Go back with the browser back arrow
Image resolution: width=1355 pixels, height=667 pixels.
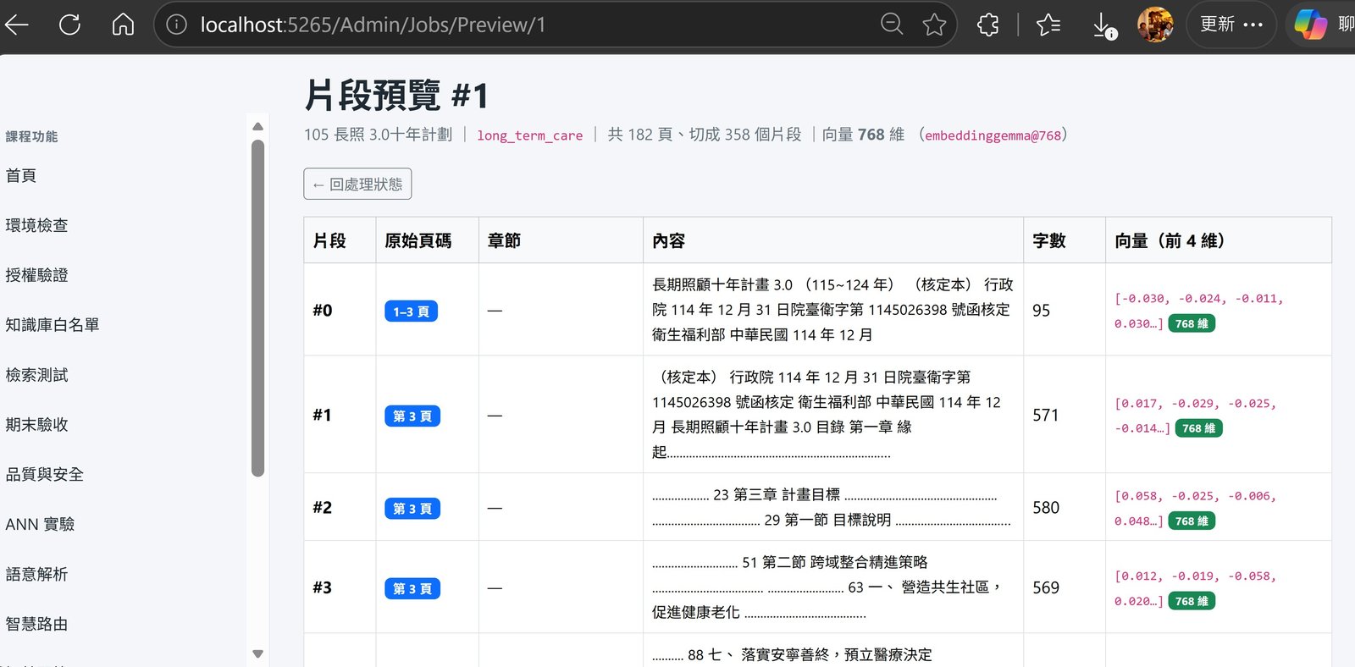[x=17, y=25]
